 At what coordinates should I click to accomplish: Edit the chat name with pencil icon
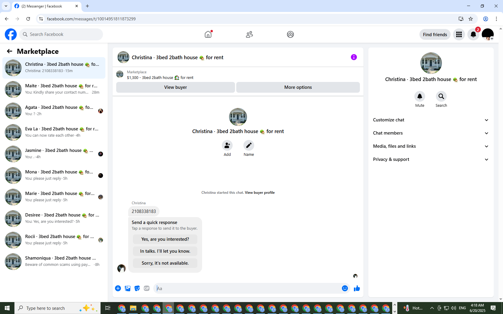pos(249,145)
